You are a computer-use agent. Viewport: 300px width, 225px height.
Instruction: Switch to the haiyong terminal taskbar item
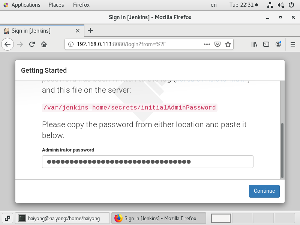[62, 218]
